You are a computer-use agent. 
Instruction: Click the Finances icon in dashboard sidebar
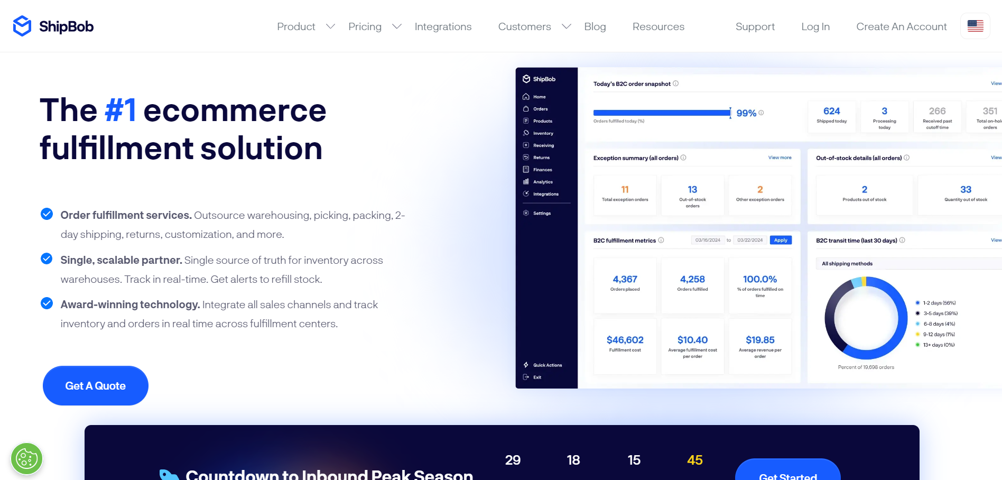tap(526, 170)
